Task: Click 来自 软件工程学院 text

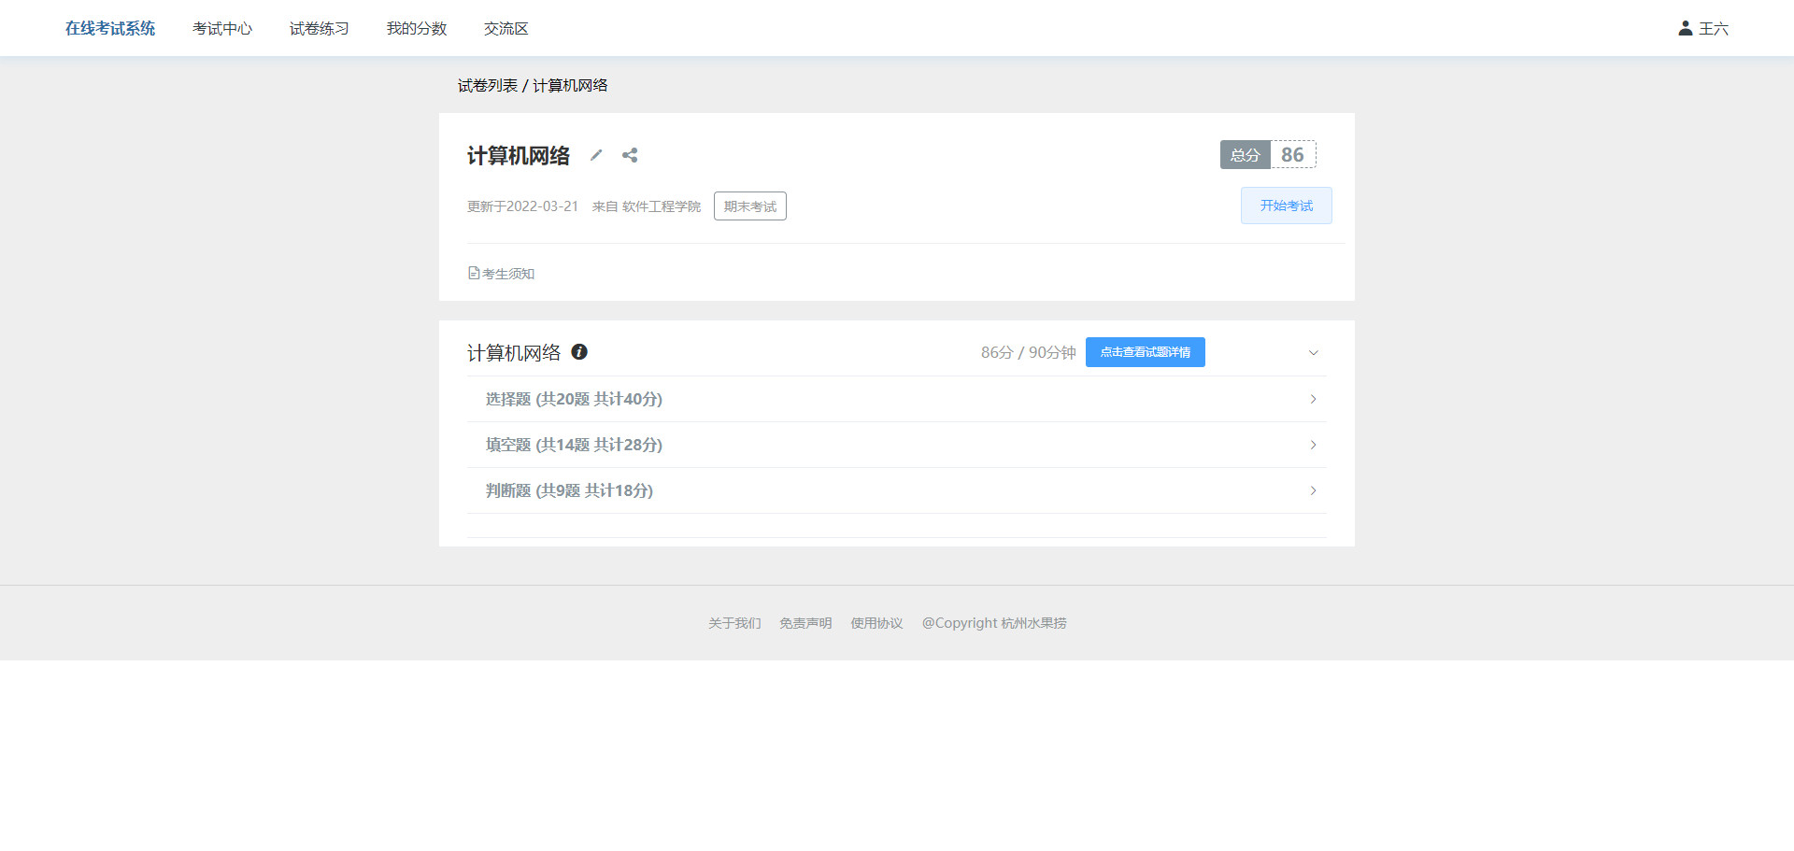Action: coord(647,206)
